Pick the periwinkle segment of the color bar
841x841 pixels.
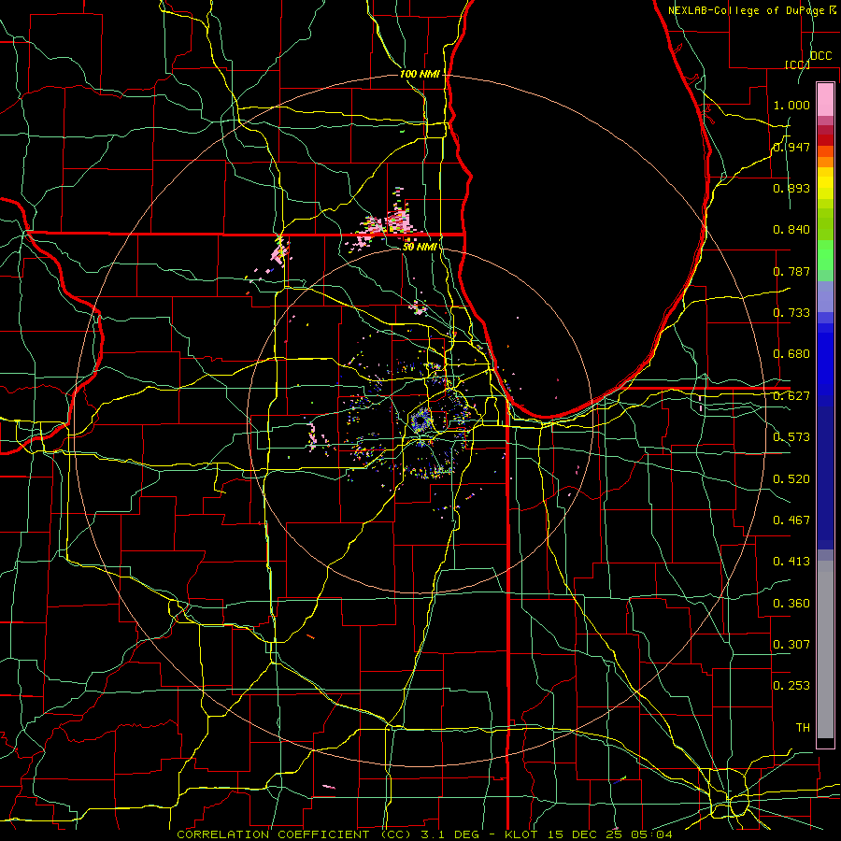coord(825,296)
